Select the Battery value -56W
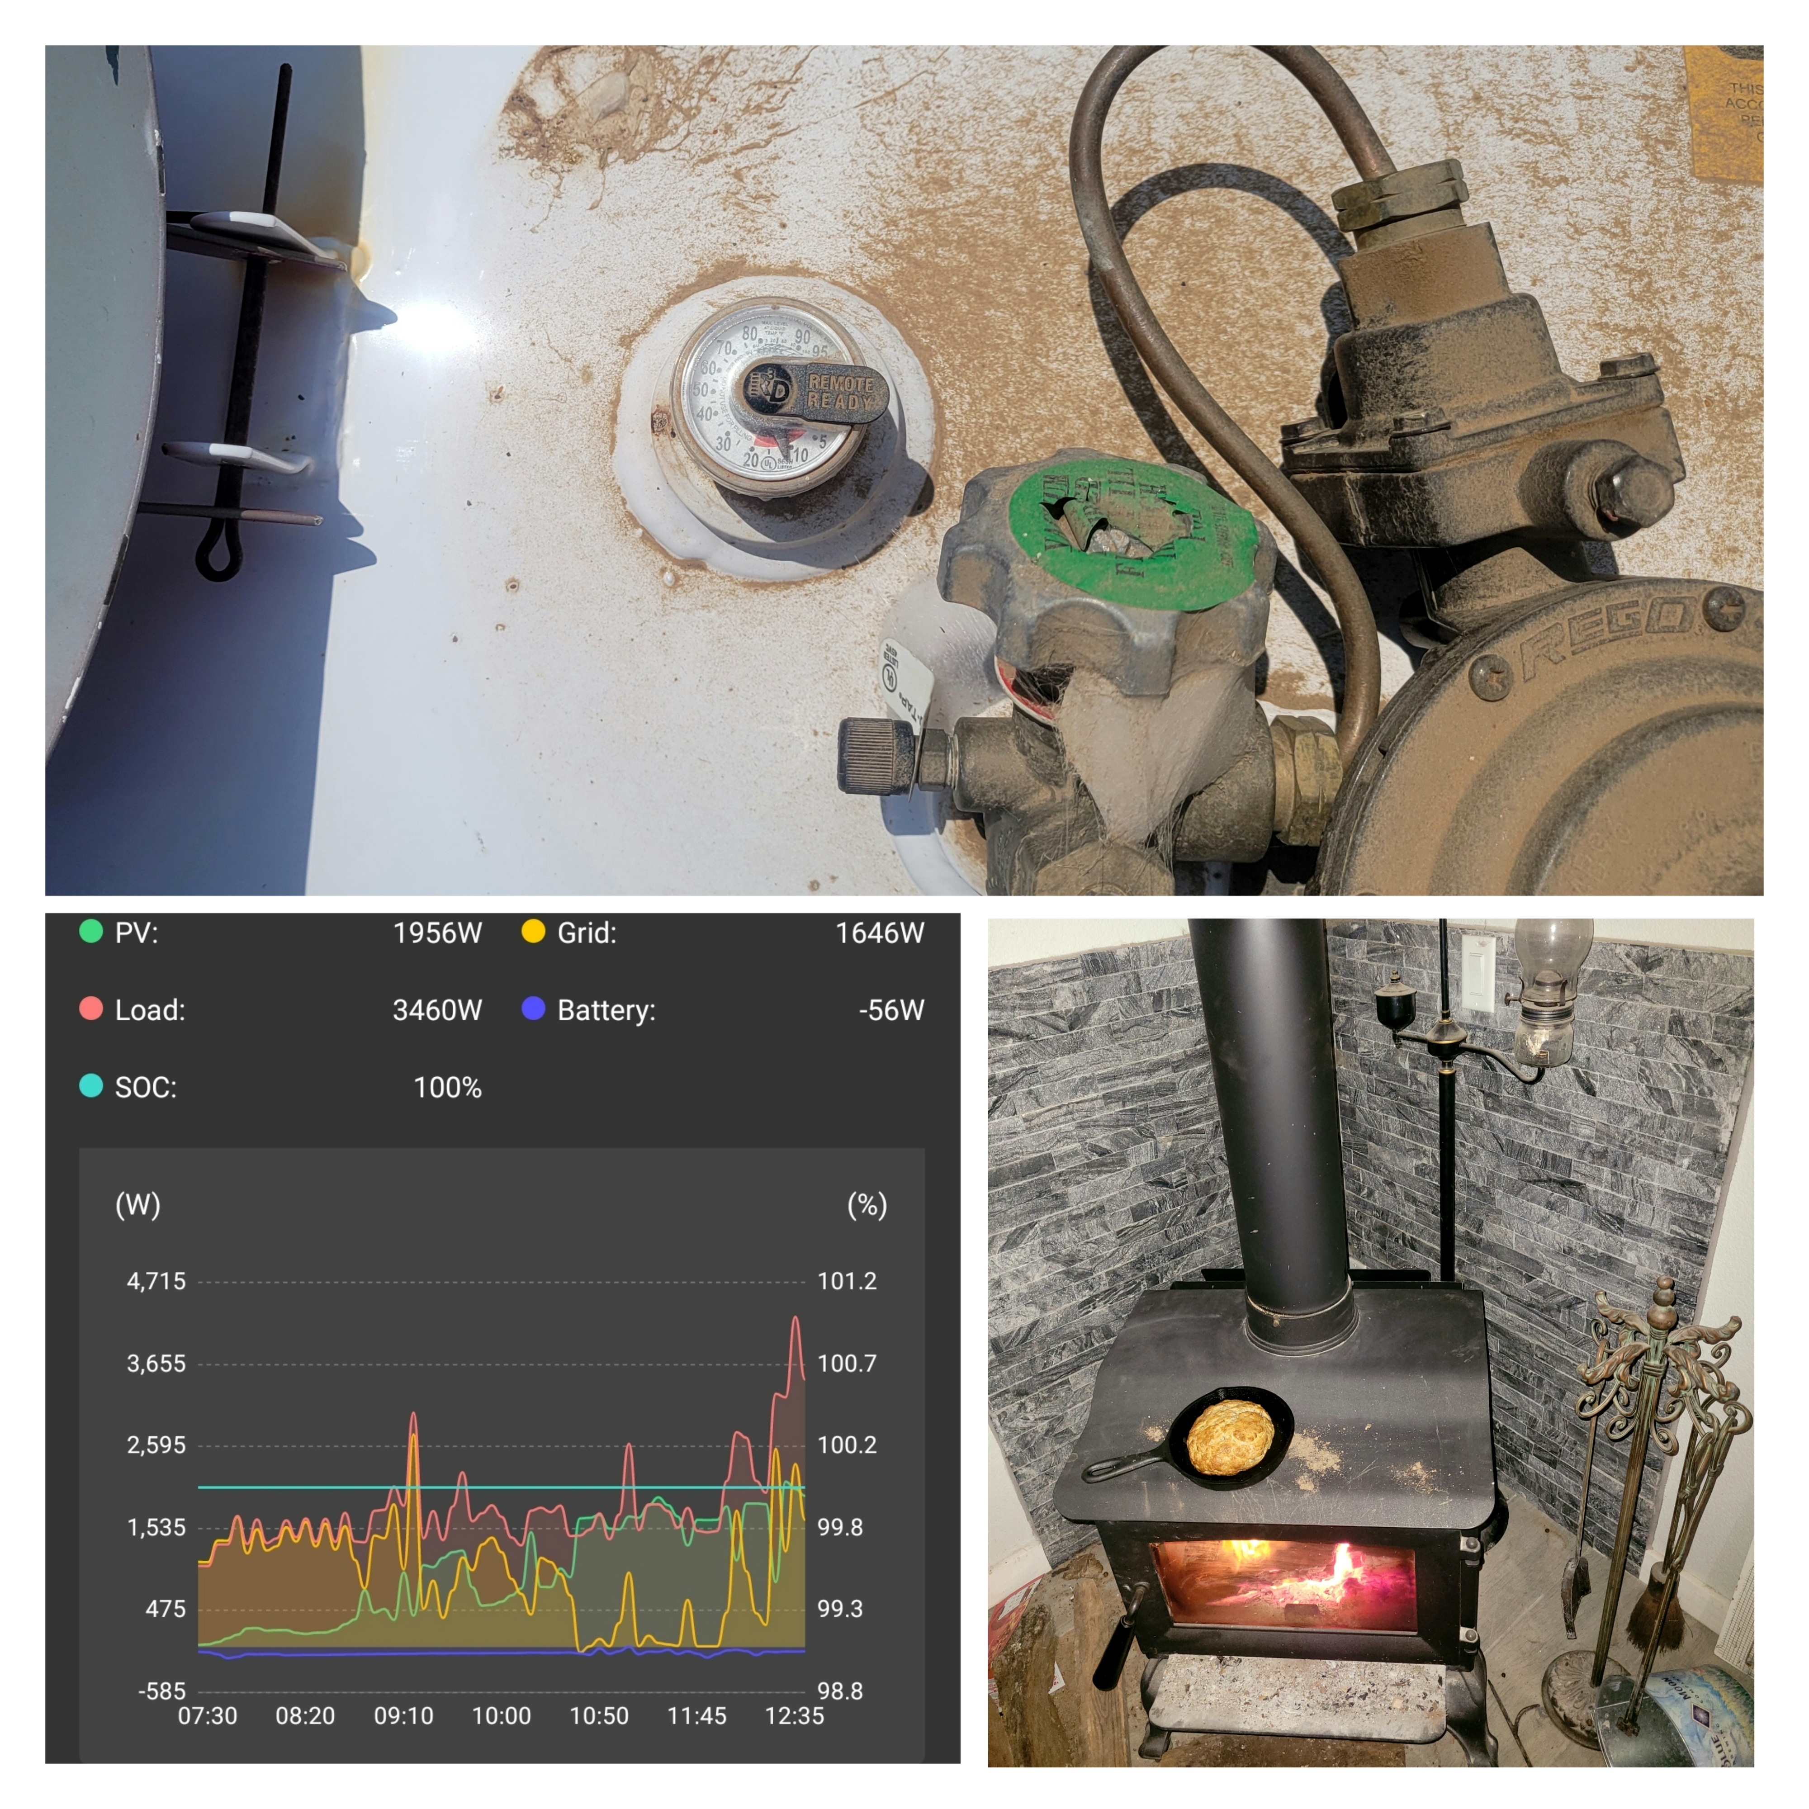 pyautogui.click(x=891, y=1009)
